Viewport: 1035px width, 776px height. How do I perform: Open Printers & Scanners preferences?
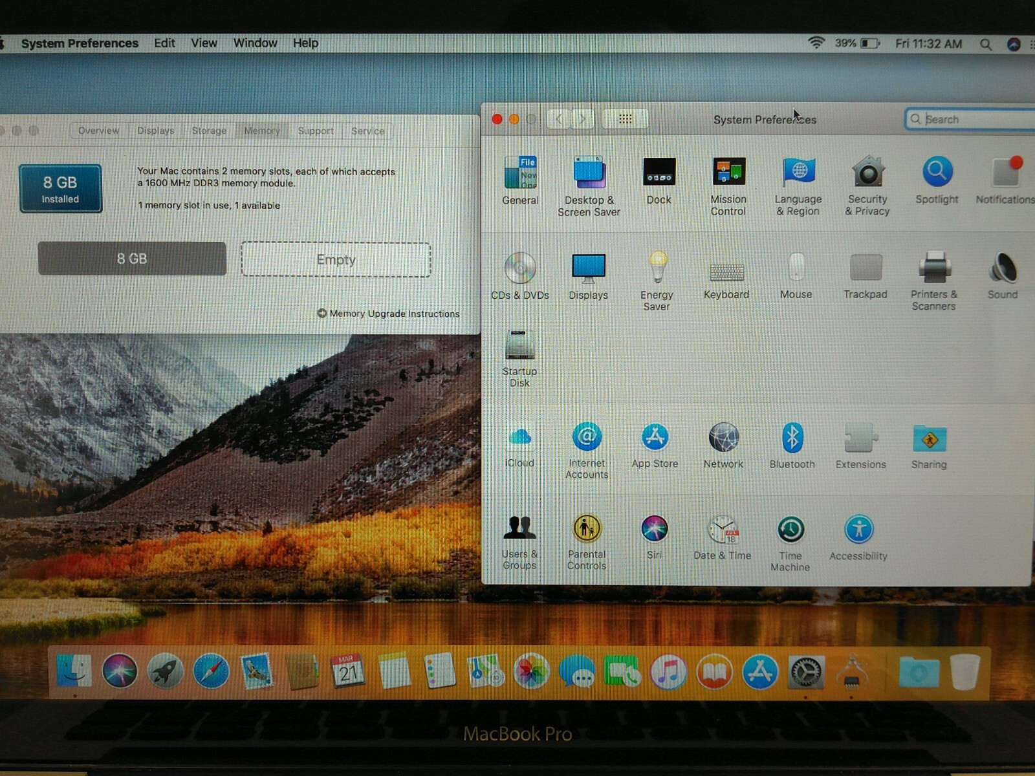934,281
